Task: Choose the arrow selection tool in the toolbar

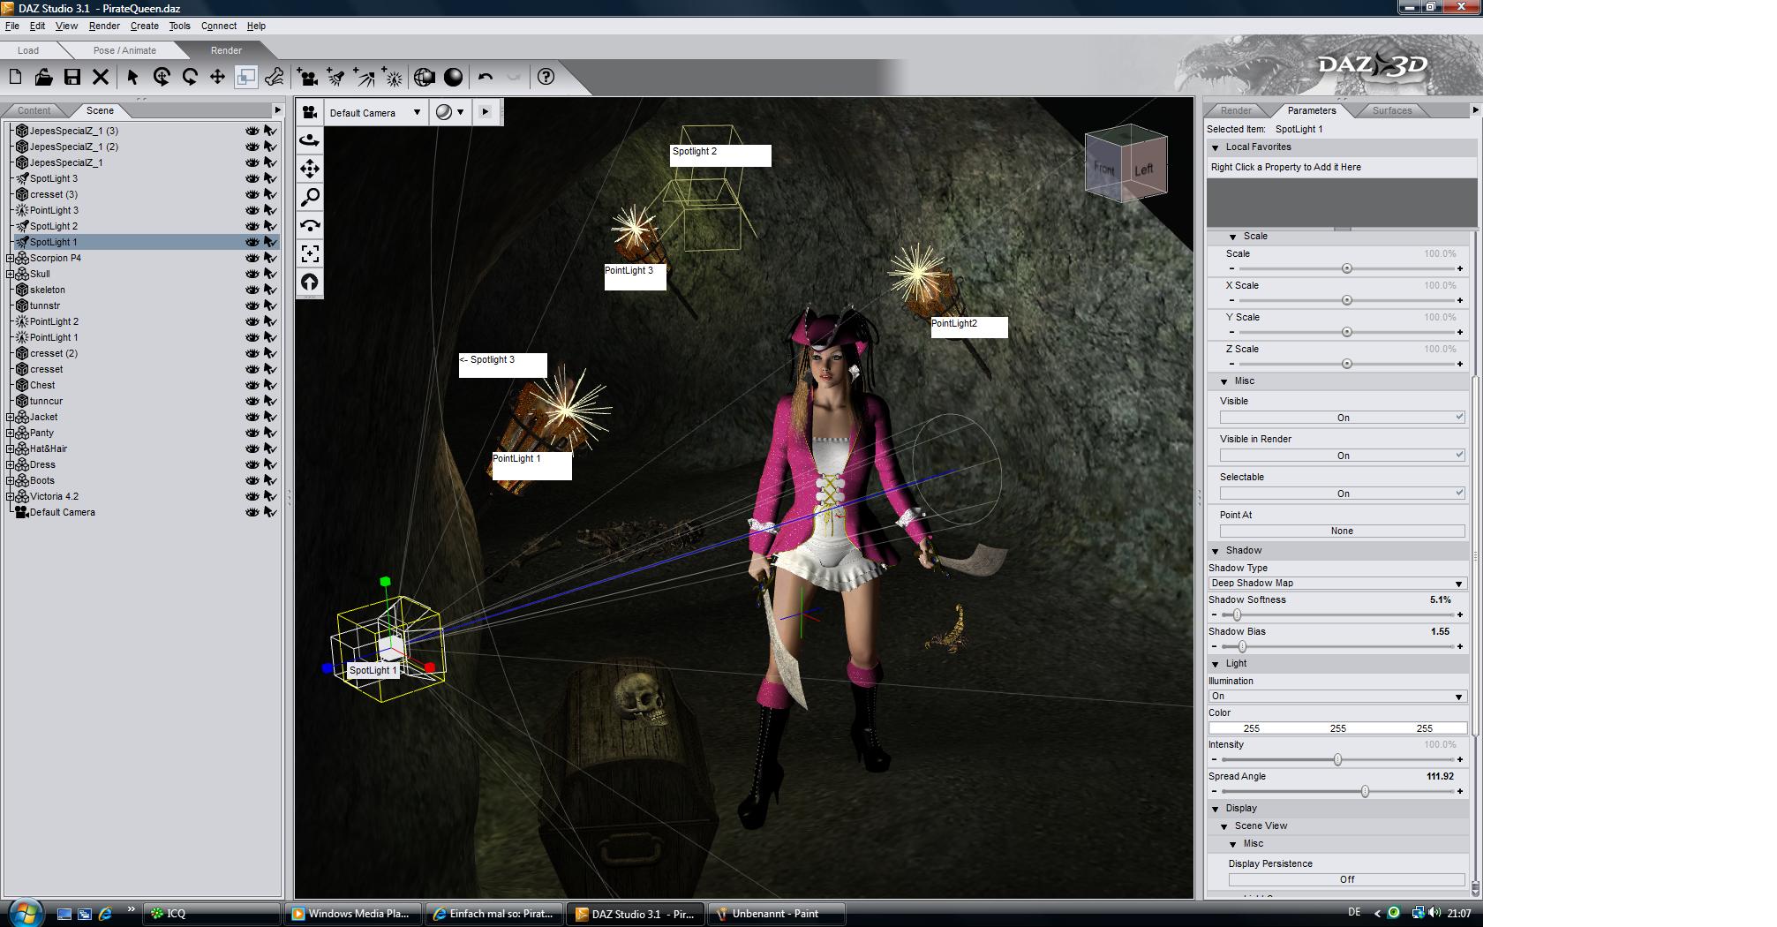Action: pos(132,78)
